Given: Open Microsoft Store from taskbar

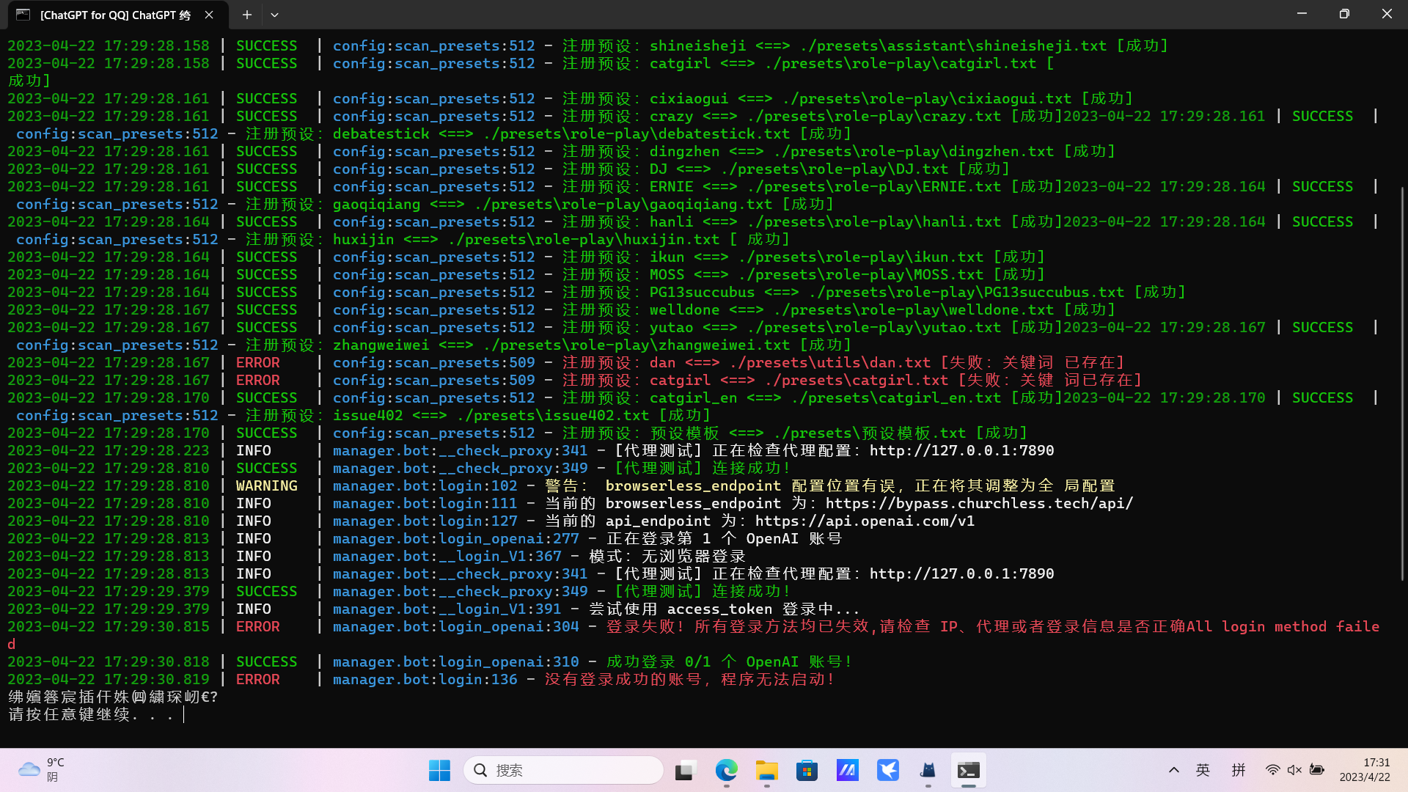Looking at the screenshot, I should 807,770.
